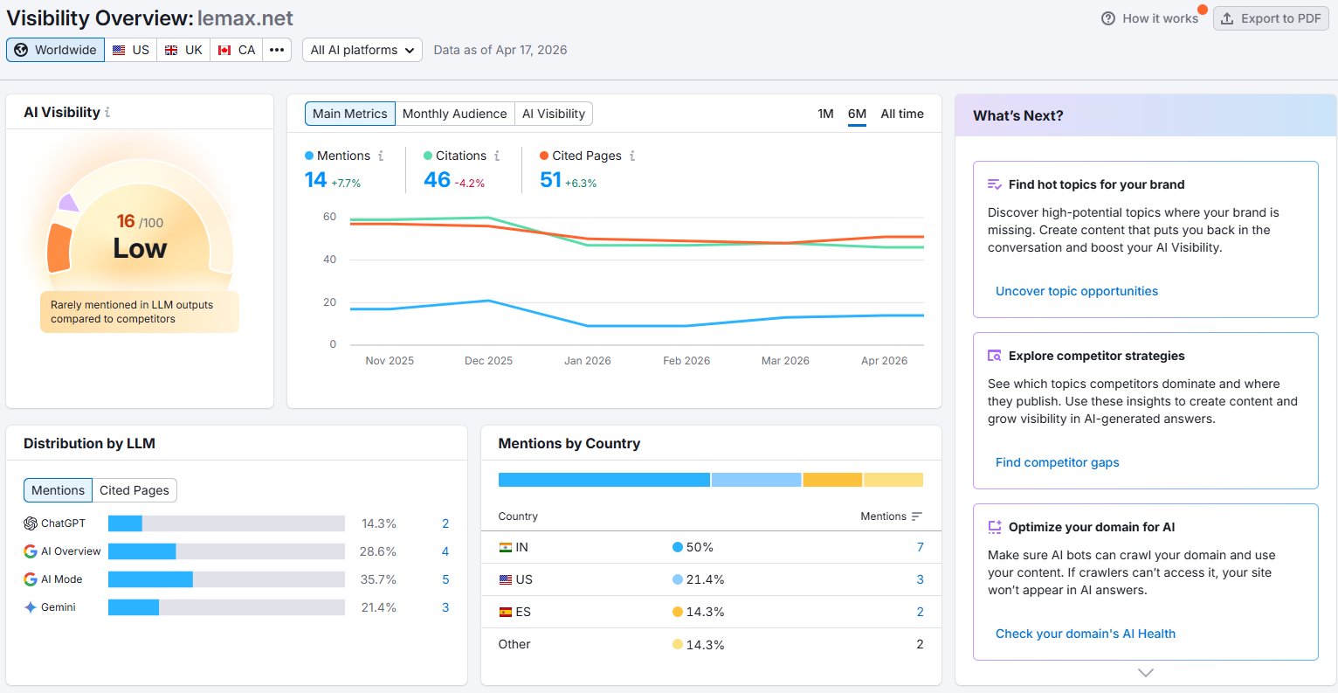Viewport: 1338px width, 693px height.
Task: Select the 6M time range
Action: [857, 114]
